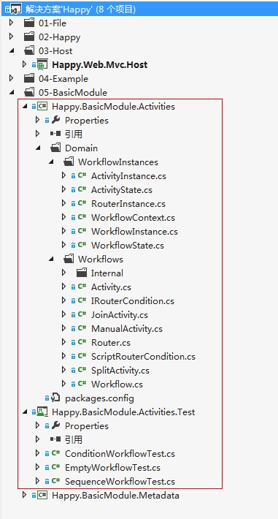Select the ManualActivity.cs file
Viewport: 278px width, 519px height.
pyautogui.click(x=127, y=329)
